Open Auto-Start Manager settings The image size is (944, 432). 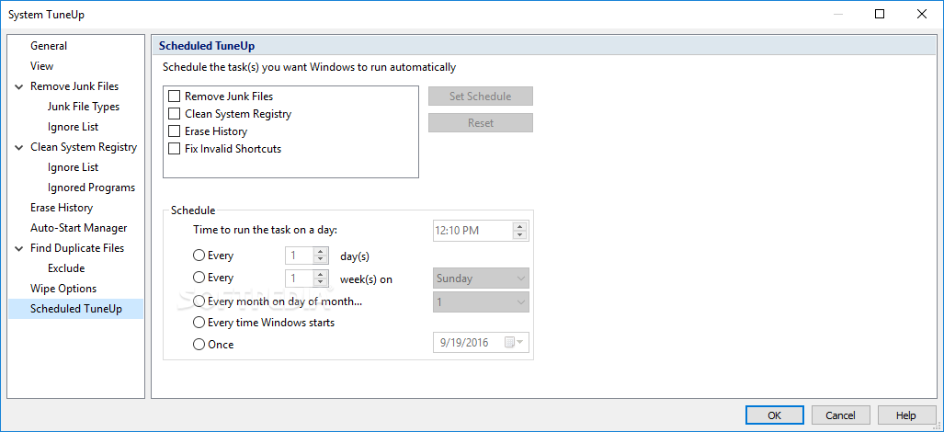tap(79, 228)
